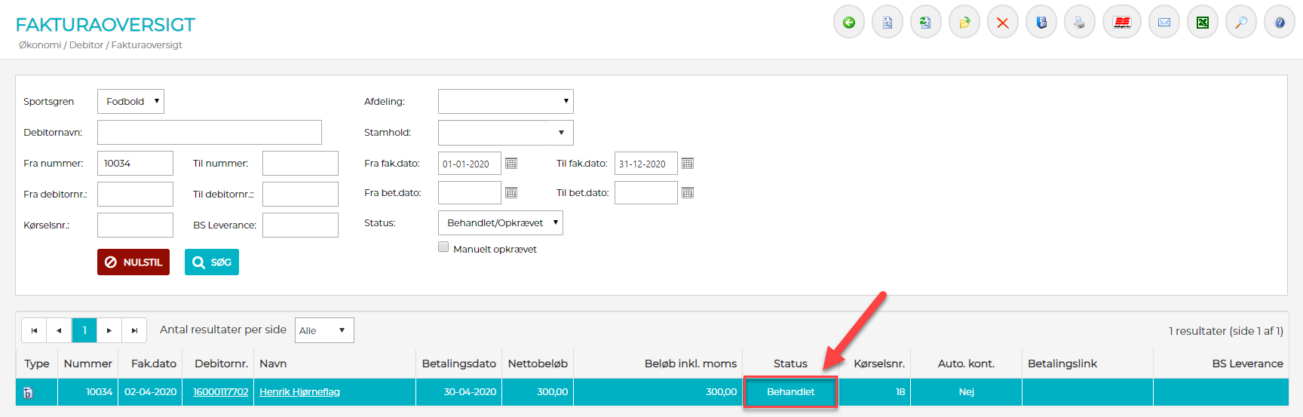Open the Fra fak.dato calendar picker
Viewport: 1303px width, 417px height.
click(511, 164)
